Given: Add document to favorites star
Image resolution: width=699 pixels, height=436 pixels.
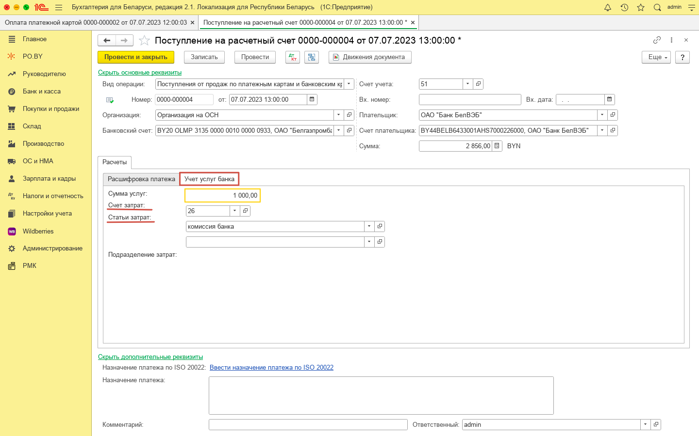Looking at the screenshot, I should point(144,40).
